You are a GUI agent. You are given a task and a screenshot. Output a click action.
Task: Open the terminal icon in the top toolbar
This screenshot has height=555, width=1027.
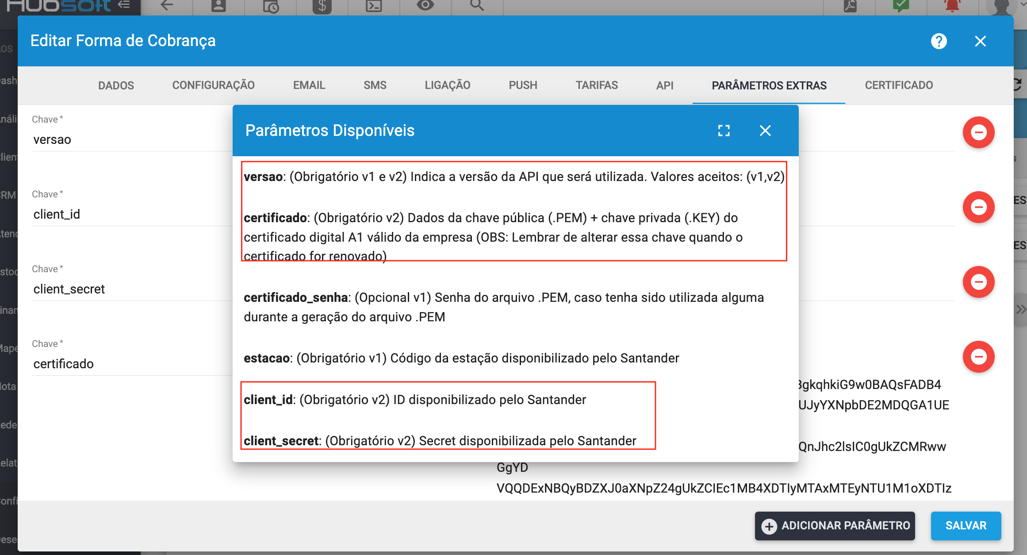coord(374,6)
